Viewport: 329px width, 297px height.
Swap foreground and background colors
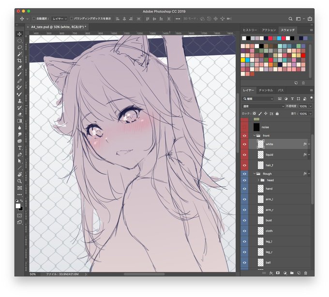tap(21, 200)
